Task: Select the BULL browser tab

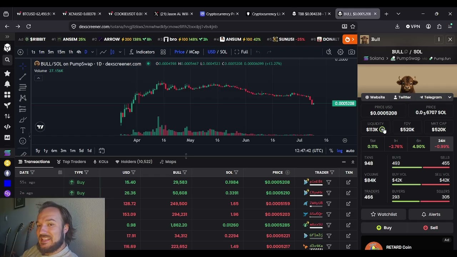Action: pyautogui.click(x=357, y=14)
